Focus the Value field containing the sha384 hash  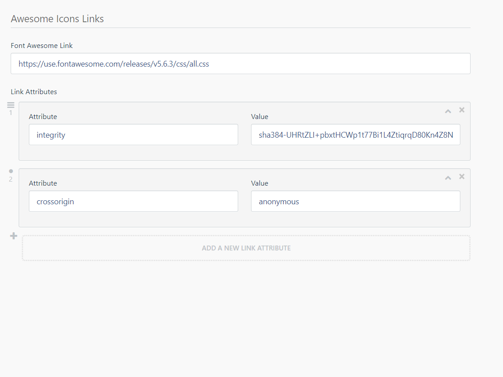(x=355, y=135)
